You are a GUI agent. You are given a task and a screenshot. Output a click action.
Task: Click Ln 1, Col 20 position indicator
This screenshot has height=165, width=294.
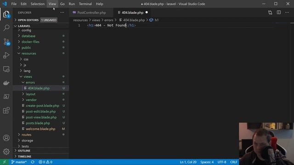click(x=188, y=162)
